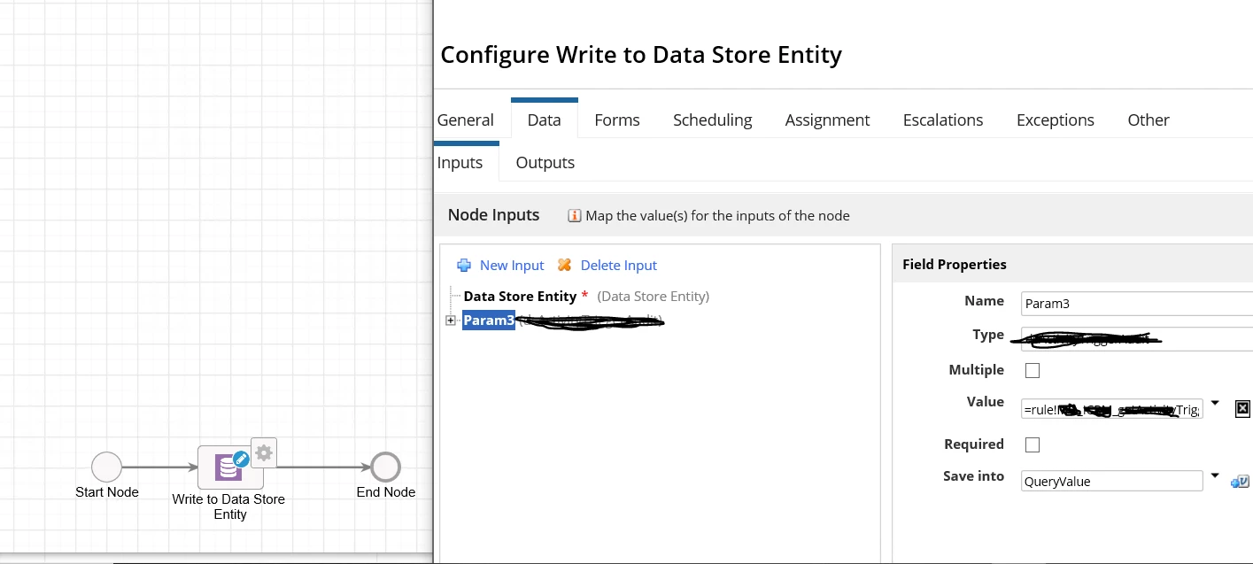Click the New Input plus icon
Screen dimensions: 1253x564
[464, 265]
